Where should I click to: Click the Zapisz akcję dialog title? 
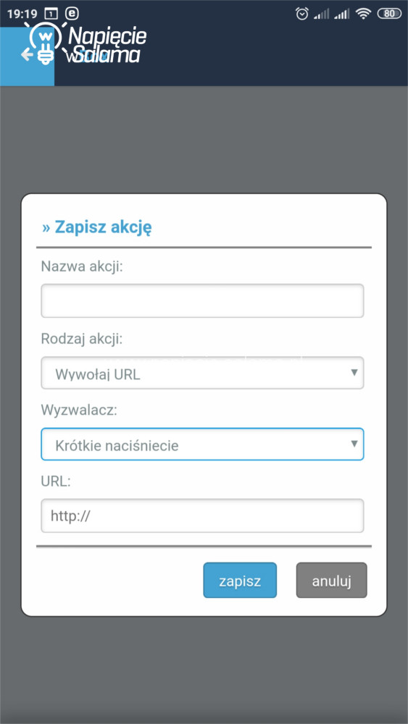click(x=97, y=227)
